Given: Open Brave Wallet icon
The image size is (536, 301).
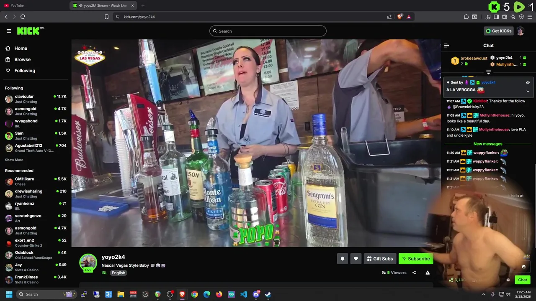Looking at the screenshot, I should pos(505,17).
